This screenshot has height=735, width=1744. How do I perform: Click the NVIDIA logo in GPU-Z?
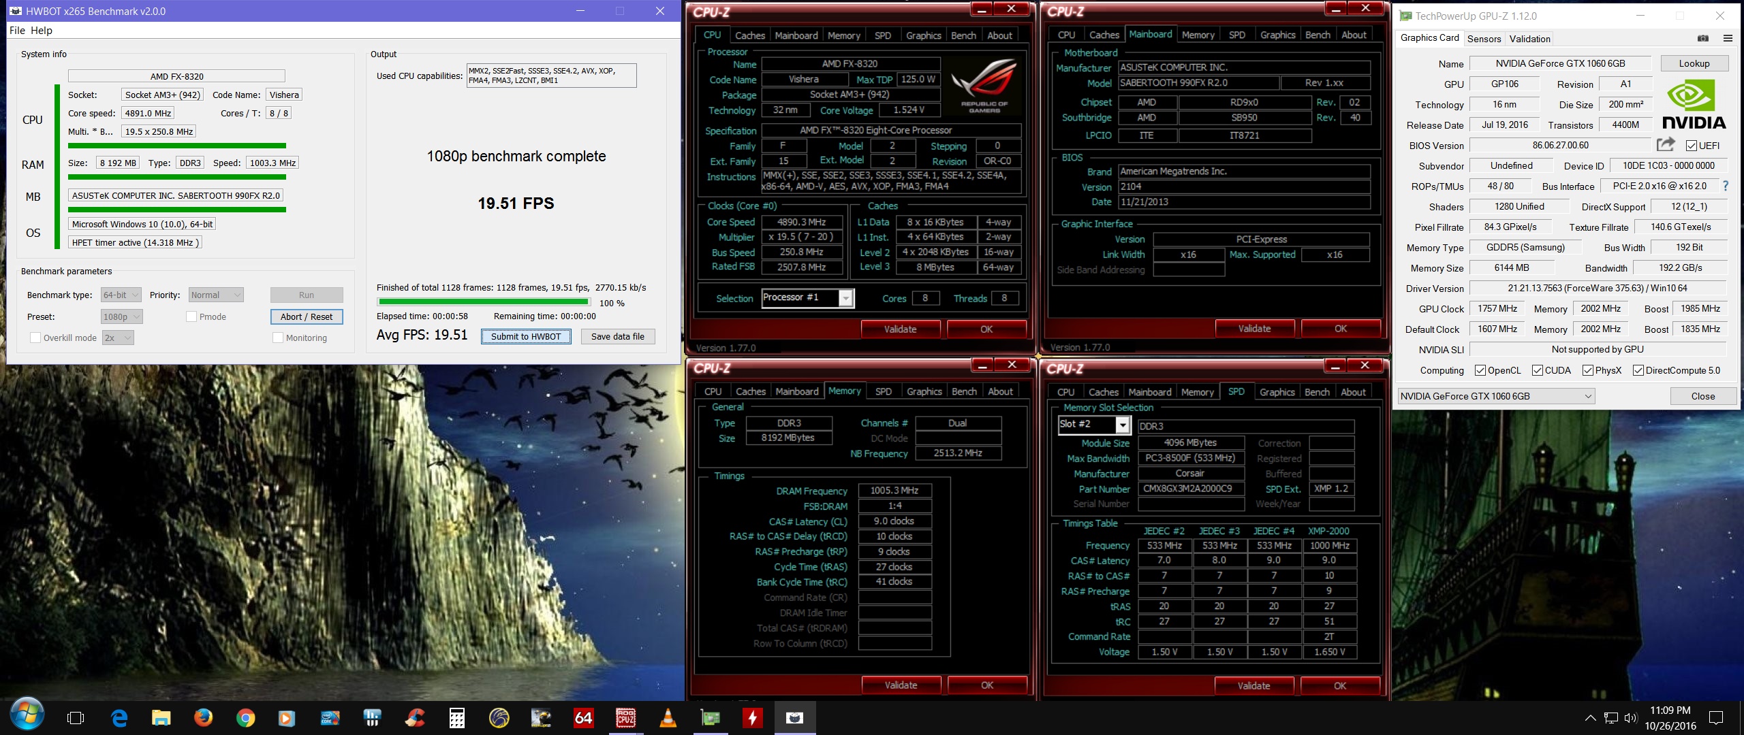(1694, 105)
